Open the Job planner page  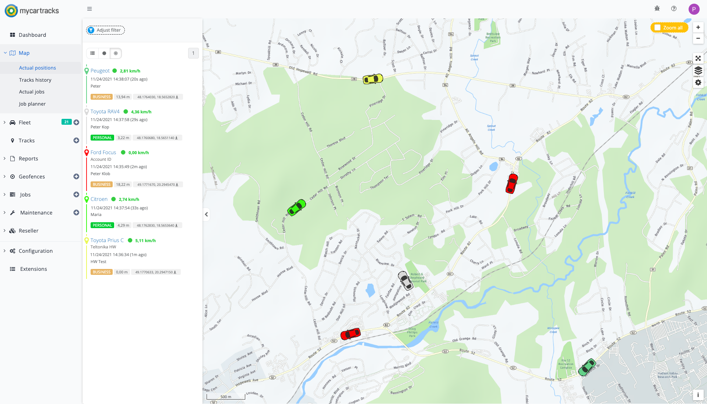click(x=32, y=104)
